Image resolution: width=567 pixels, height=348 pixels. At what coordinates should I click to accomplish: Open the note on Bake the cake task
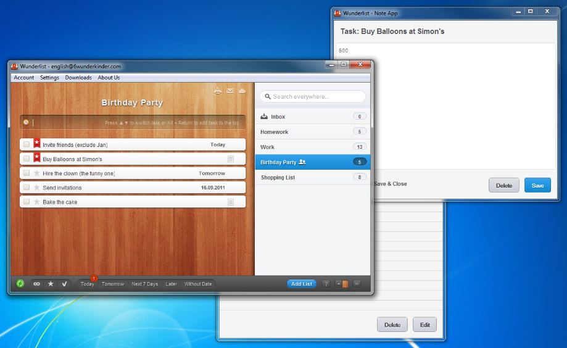(x=231, y=202)
